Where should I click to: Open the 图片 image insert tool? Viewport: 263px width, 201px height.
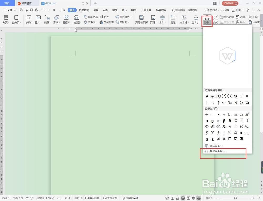[38, 18]
